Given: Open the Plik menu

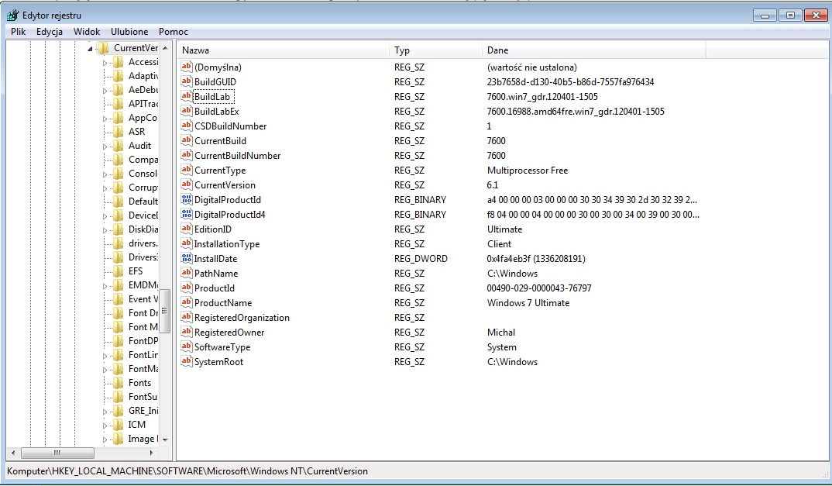Looking at the screenshot, I should pyautogui.click(x=18, y=31).
